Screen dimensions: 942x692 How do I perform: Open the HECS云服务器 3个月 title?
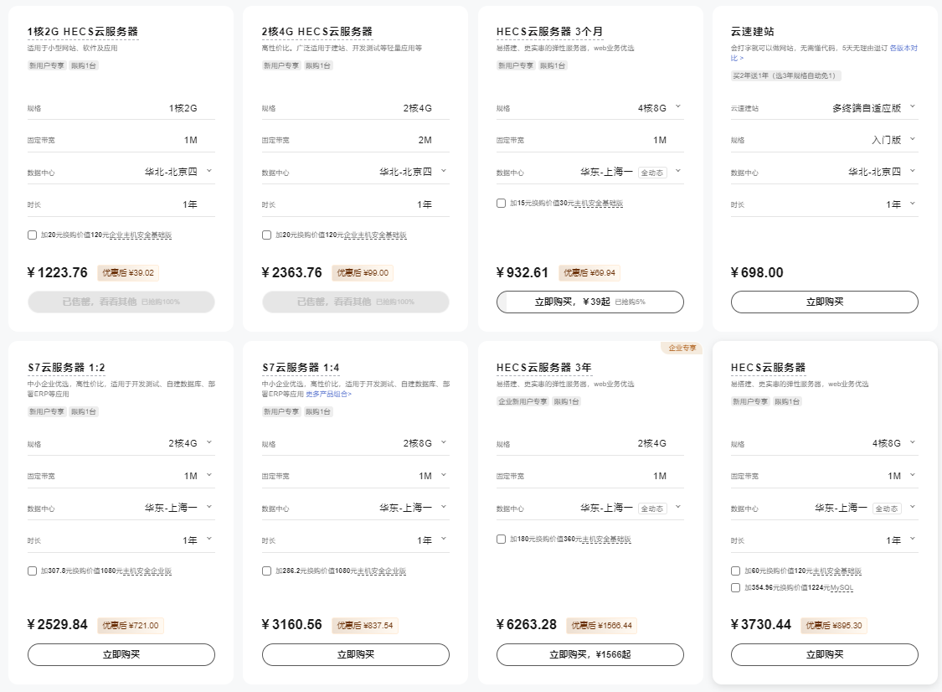tap(549, 31)
